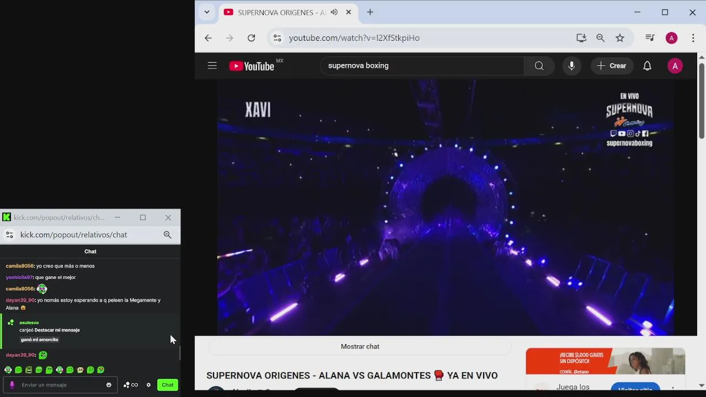Open Chrome media controls icon
Viewport: 706px width, 397px height.
(650, 38)
